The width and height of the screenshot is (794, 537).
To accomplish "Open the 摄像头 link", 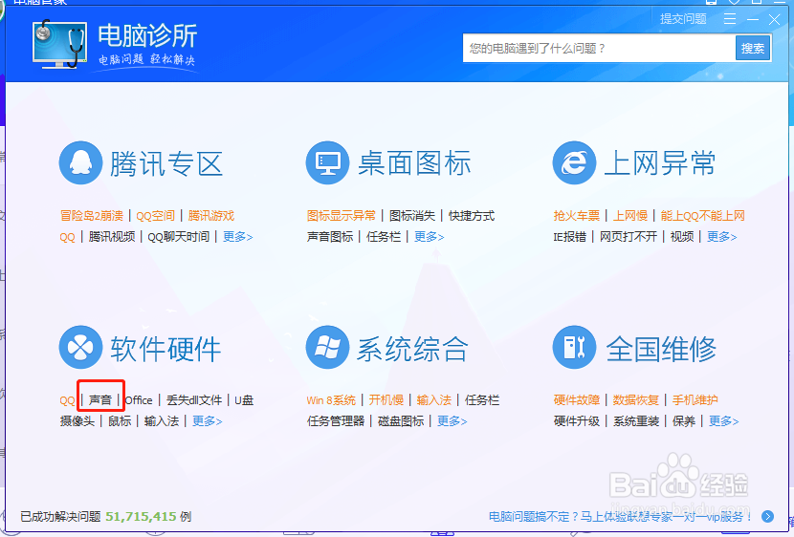I will click(77, 420).
